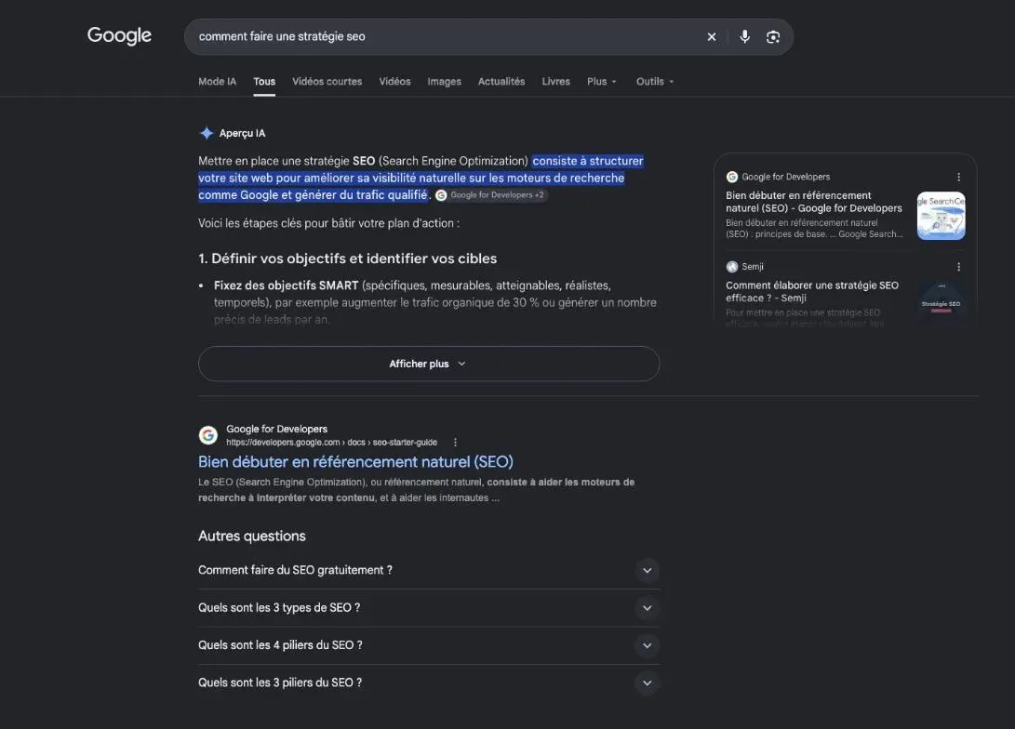
Task: Clear the search query with X
Action: point(712,37)
